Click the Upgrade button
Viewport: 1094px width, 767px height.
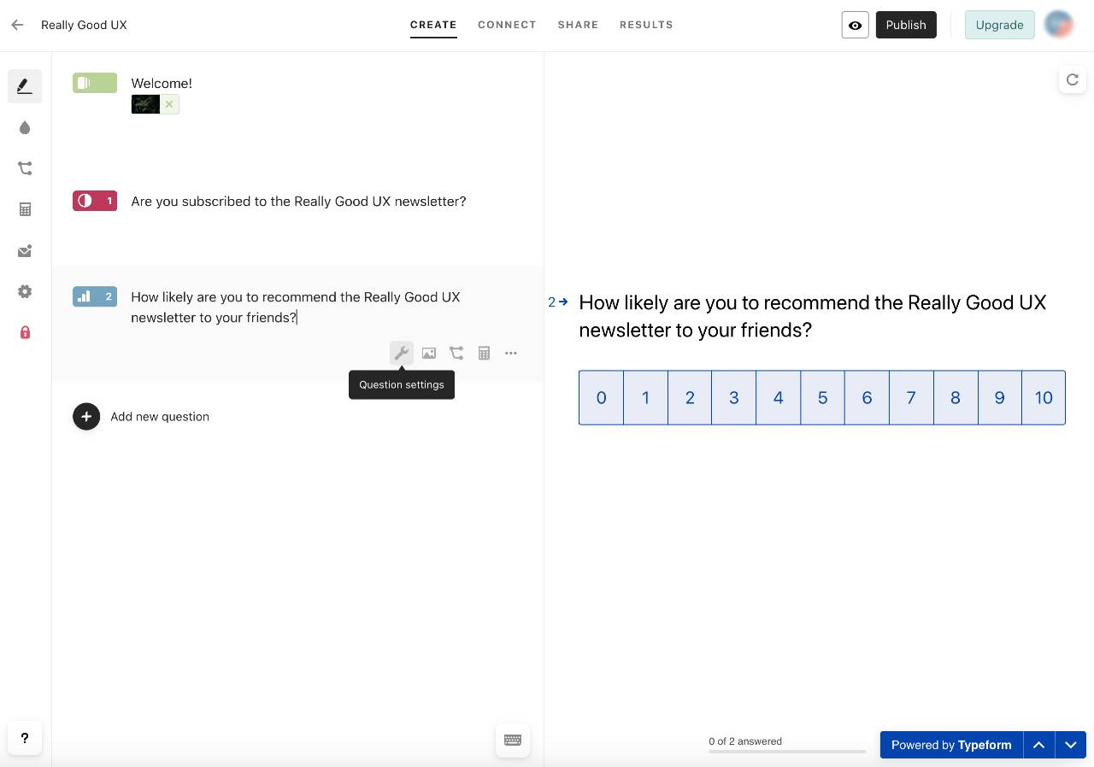click(x=999, y=25)
